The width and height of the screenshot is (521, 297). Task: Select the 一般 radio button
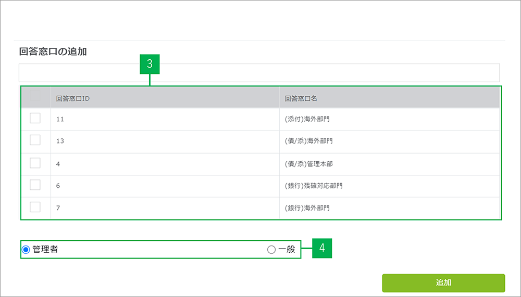pyautogui.click(x=271, y=250)
